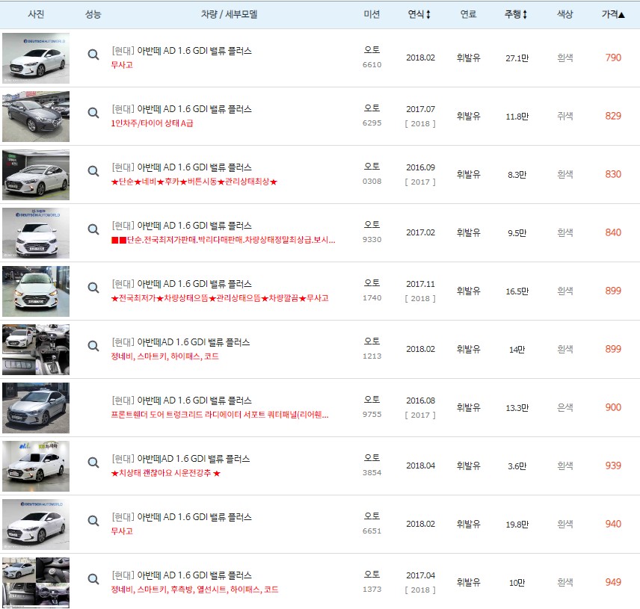Click price 949
640x609 pixels.
pos(613,583)
